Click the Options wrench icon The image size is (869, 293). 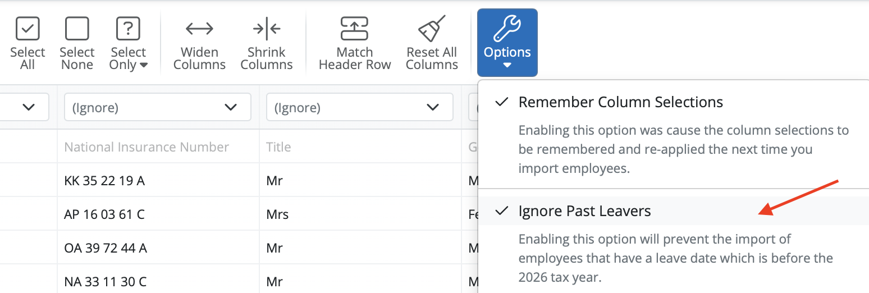(507, 29)
